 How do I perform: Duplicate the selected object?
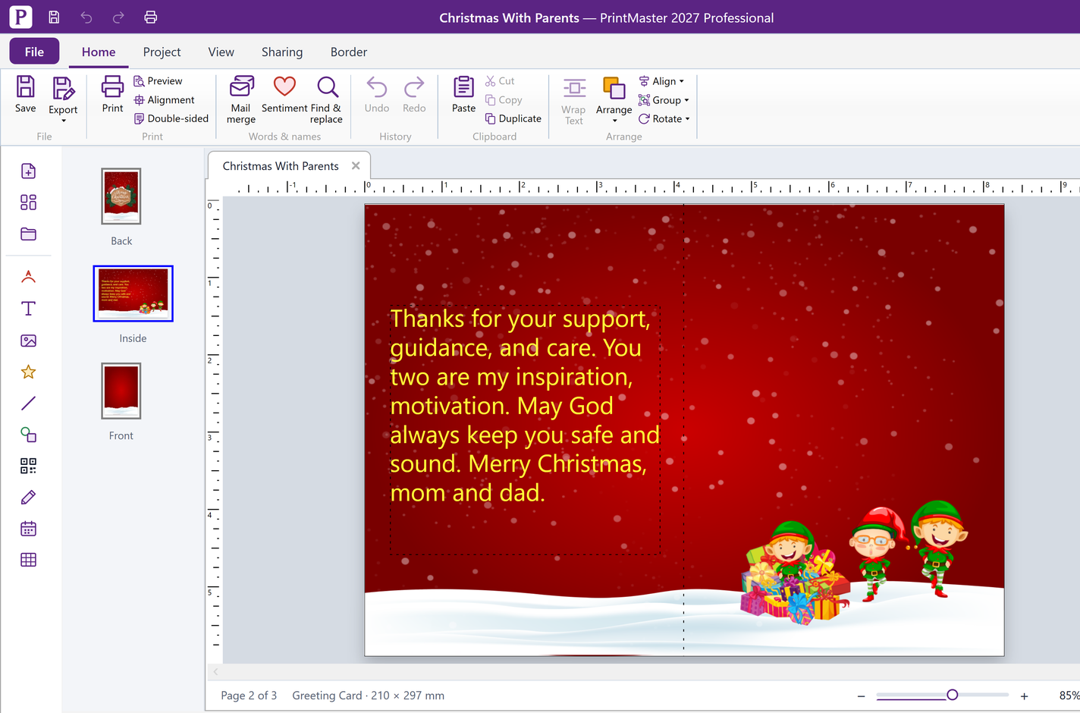[x=513, y=118]
